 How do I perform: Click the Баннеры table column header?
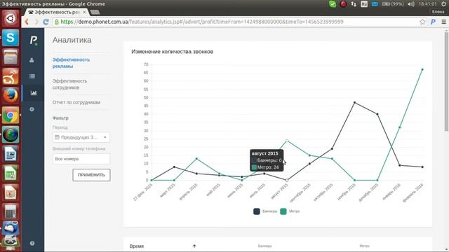click(265, 246)
